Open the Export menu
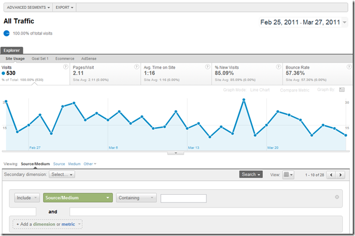355x236 pixels. 65,7
